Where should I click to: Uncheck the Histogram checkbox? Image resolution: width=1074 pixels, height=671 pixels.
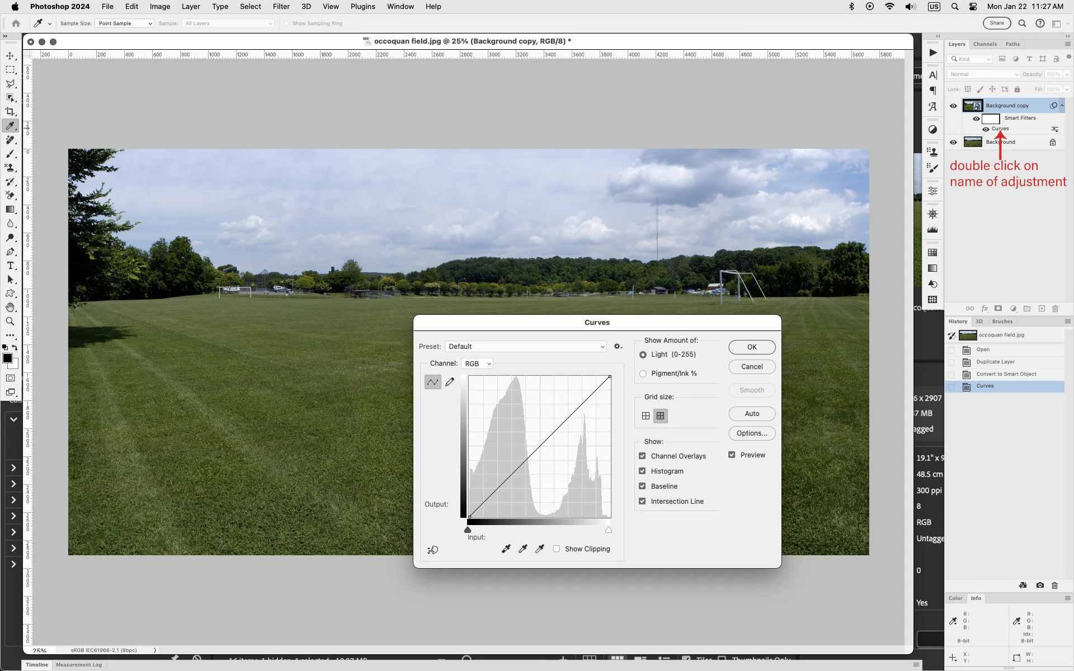[x=642, y=471]
